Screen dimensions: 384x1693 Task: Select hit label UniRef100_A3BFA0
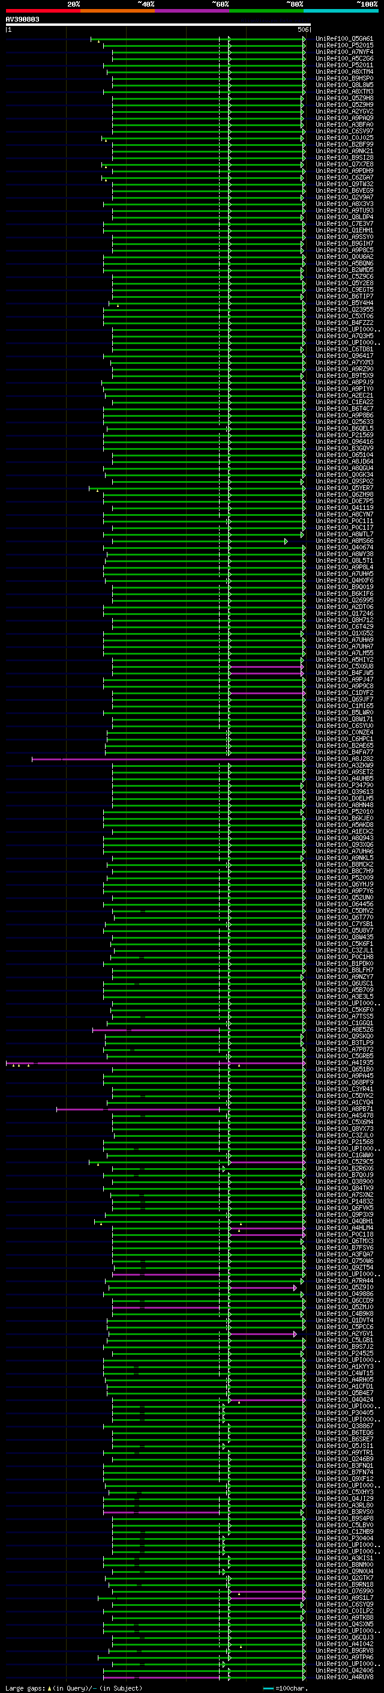tap(344, 124)
